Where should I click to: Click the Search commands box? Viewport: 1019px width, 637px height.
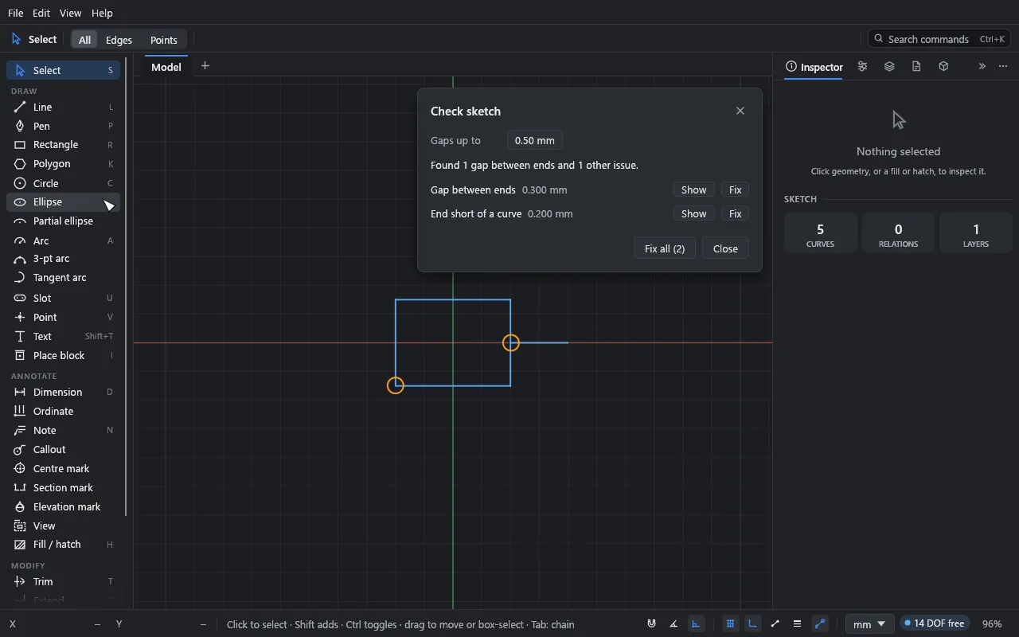click(x=939, y=39)
